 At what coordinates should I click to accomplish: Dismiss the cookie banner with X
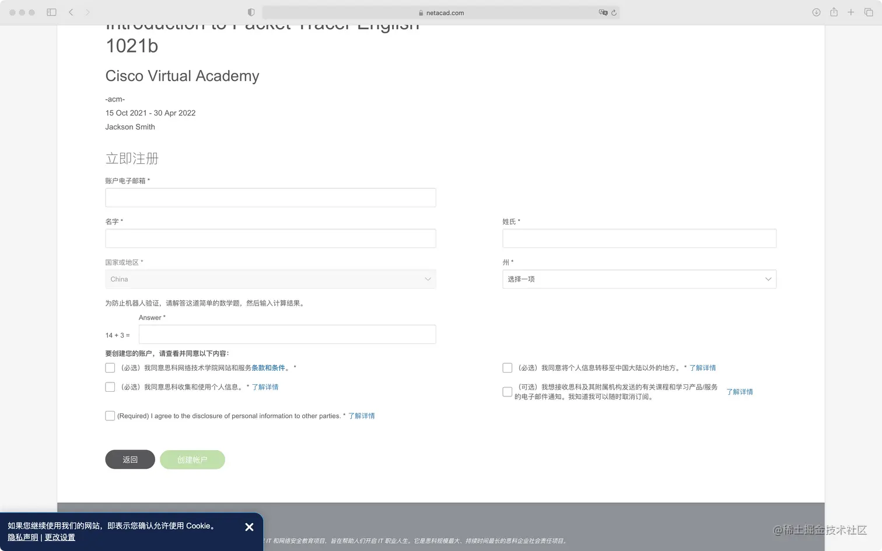[x=249, y=527]
